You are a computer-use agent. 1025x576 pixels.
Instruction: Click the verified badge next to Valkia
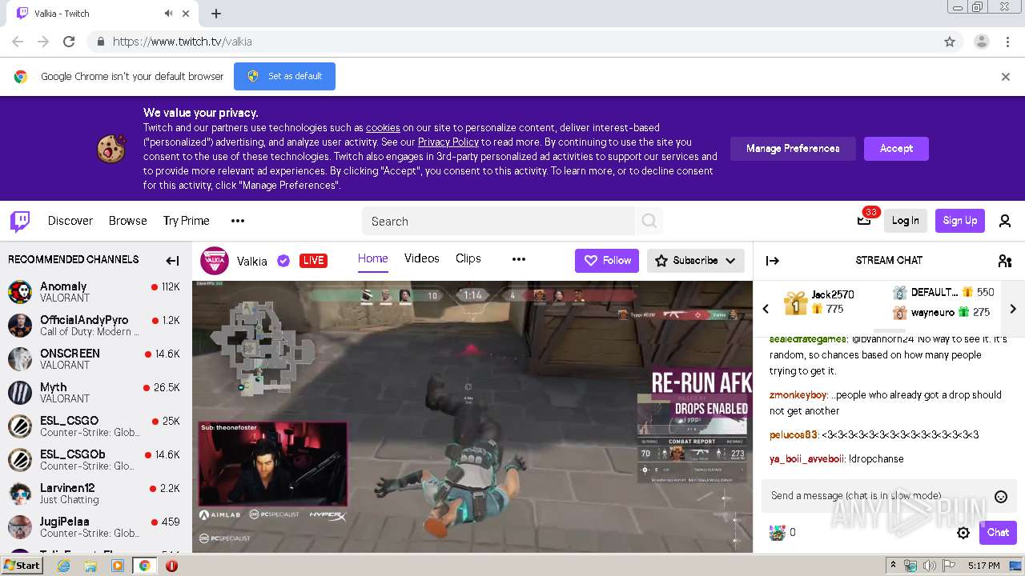point(283,261)
